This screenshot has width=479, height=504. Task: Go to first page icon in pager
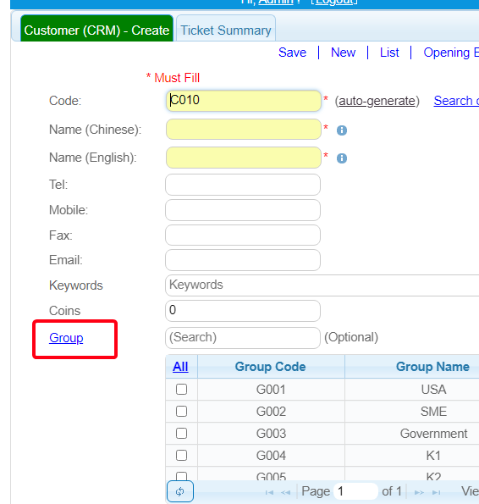point(269,492)
